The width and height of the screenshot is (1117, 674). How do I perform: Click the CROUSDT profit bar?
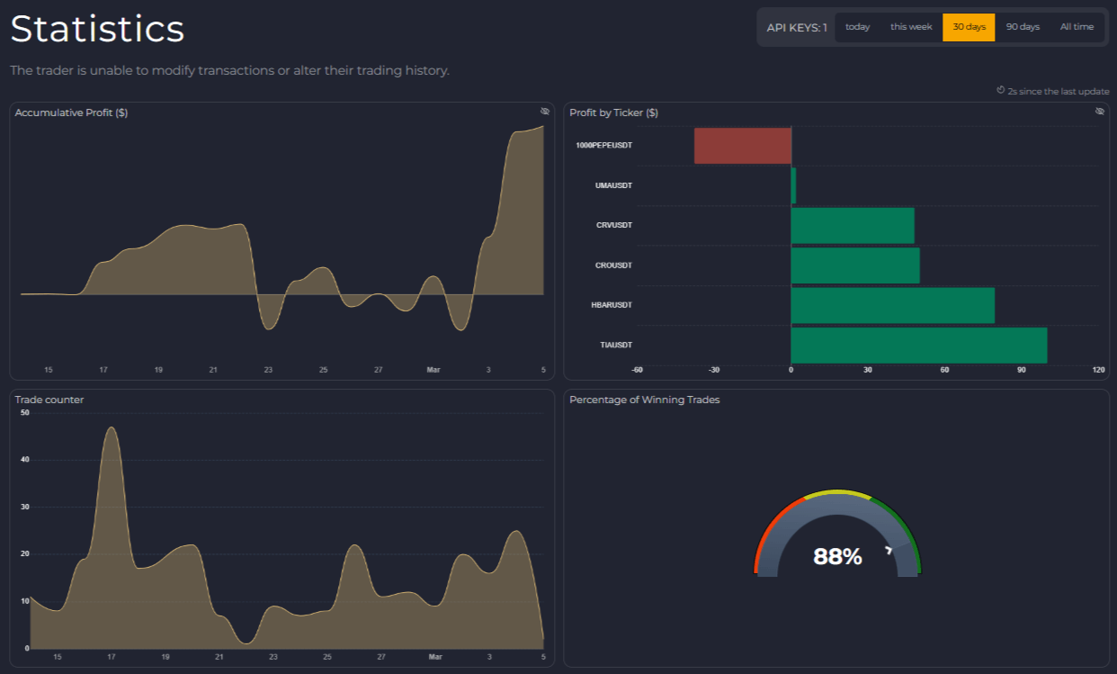click(x=854, y=265)
